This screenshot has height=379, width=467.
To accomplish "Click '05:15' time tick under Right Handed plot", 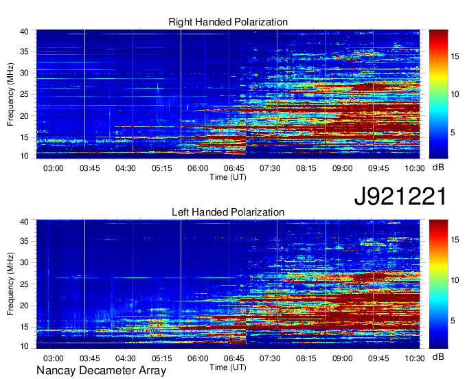I will (161, 168).
